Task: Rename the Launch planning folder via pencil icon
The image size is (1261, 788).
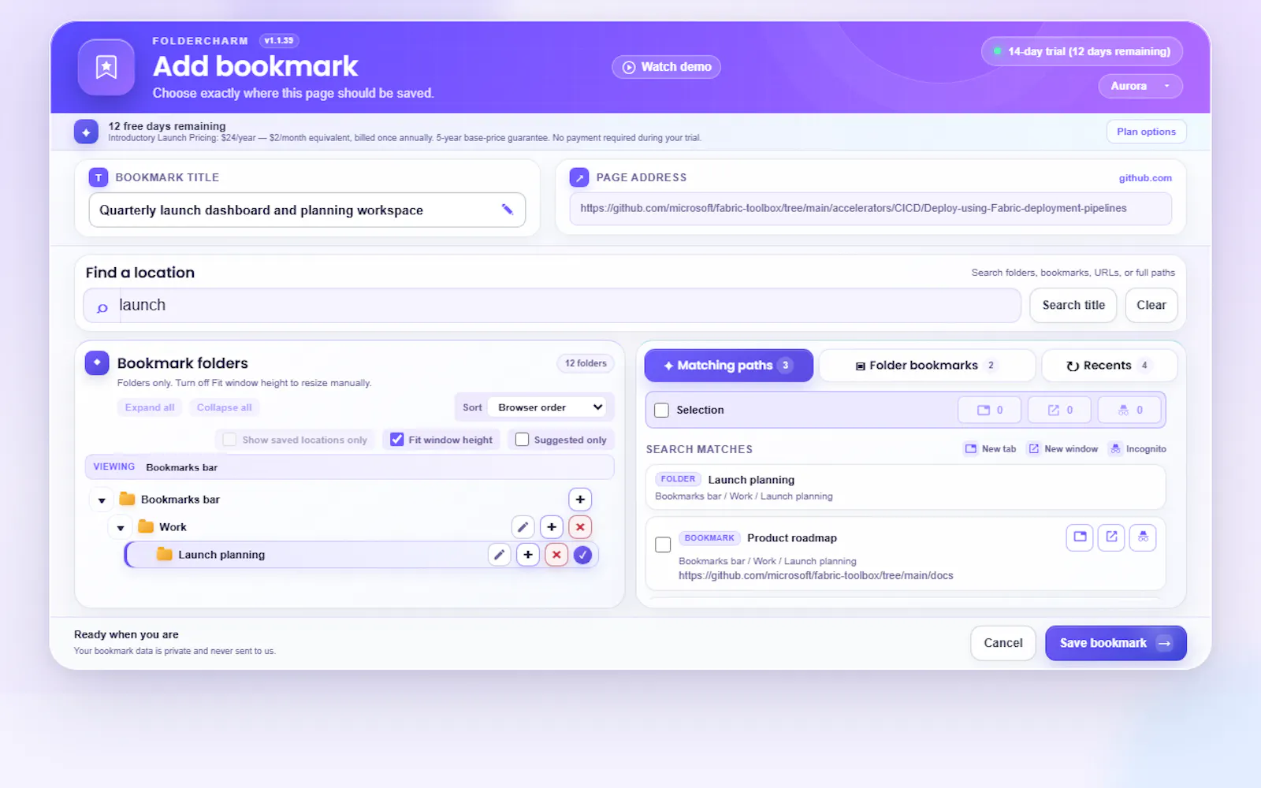Action: click(x=499, y=555)
